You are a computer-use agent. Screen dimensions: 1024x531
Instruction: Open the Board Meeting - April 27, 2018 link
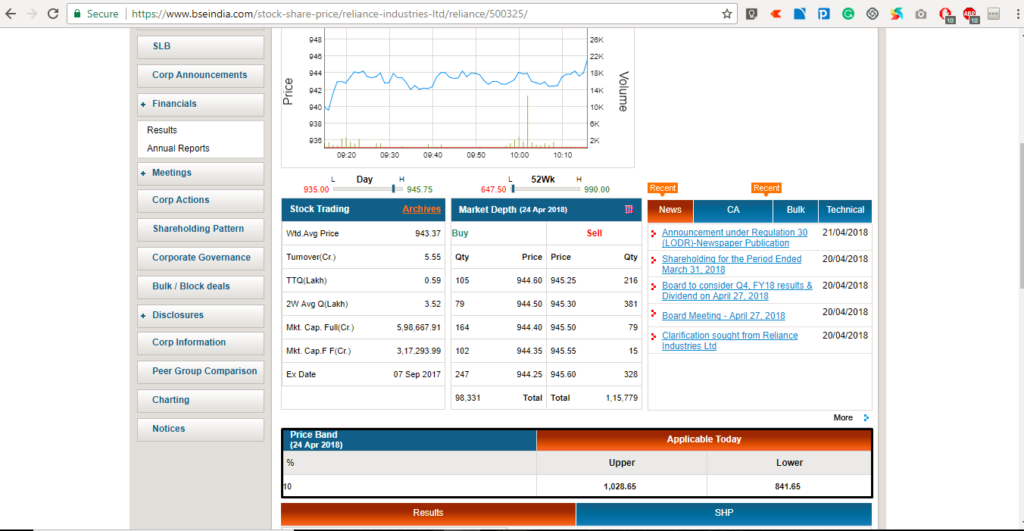[x=723, y=316]
